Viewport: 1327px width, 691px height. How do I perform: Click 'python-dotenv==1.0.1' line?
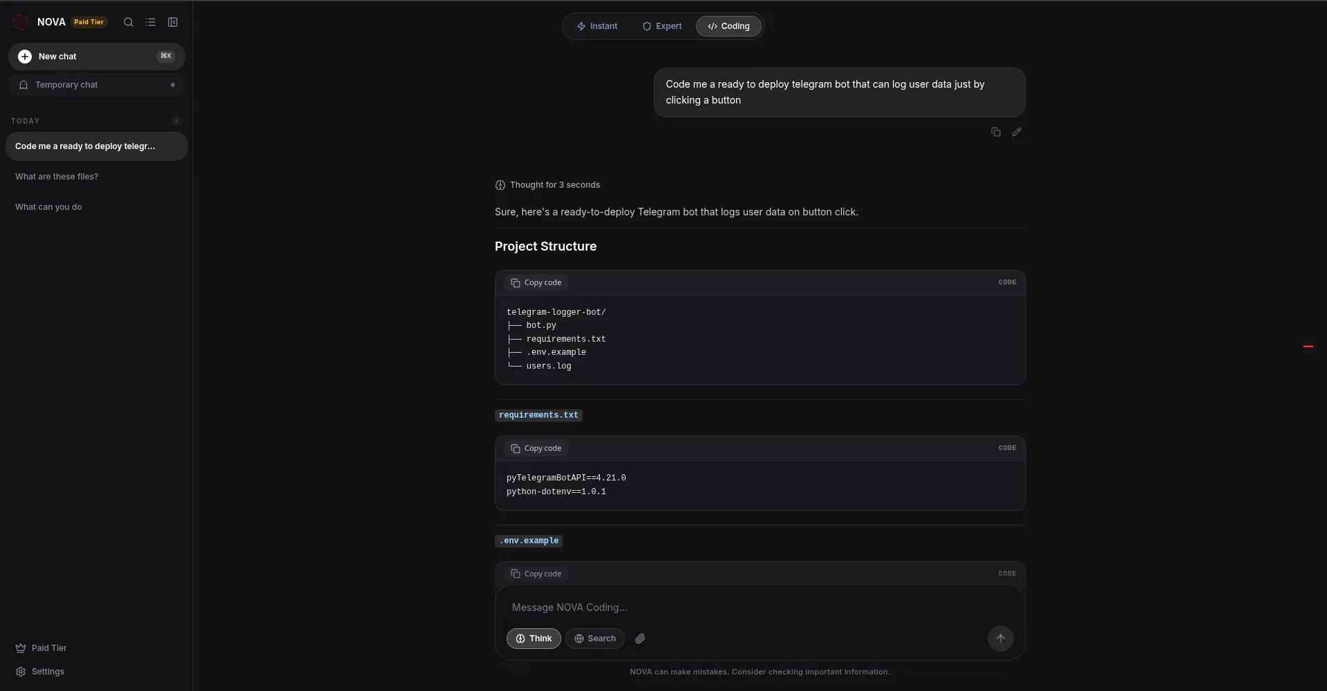coord(556,492)
